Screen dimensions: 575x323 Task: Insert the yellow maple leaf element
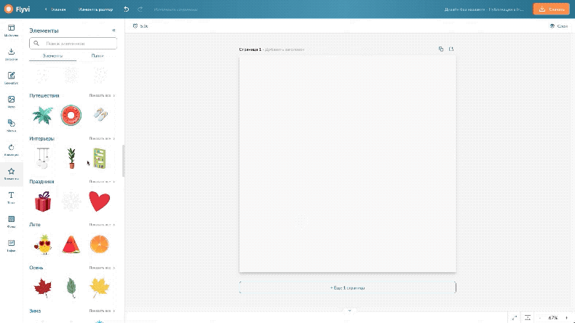[100, 288]
